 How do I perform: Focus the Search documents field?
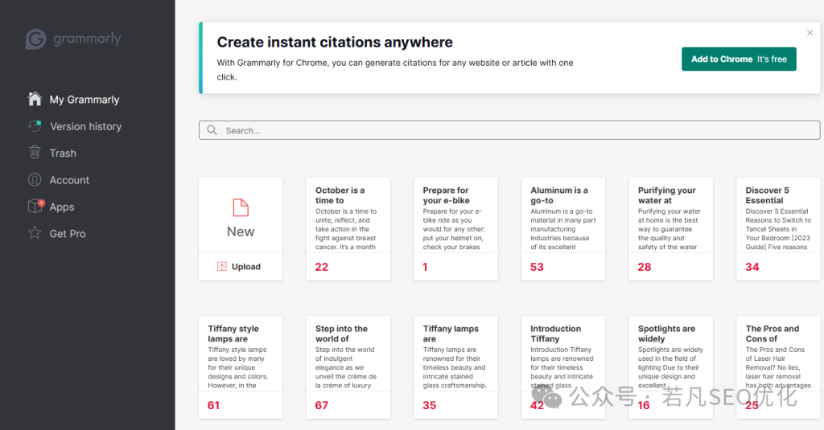(509, 130)
